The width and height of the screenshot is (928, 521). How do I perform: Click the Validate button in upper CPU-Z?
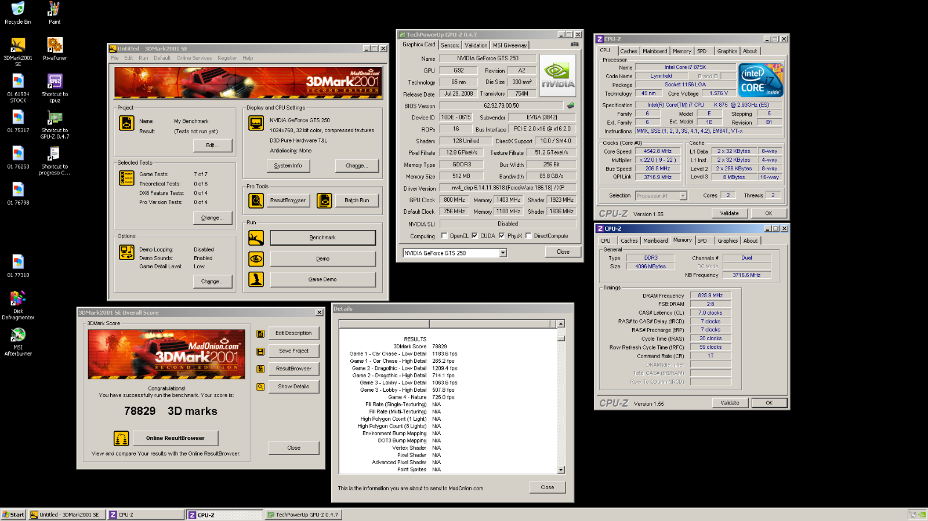pos(730,213)
